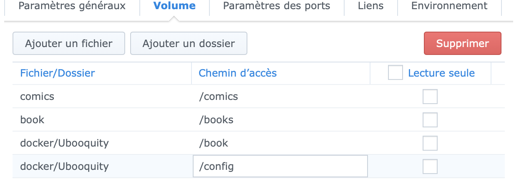Open the Paramètres des ports tab

point(277,6)
